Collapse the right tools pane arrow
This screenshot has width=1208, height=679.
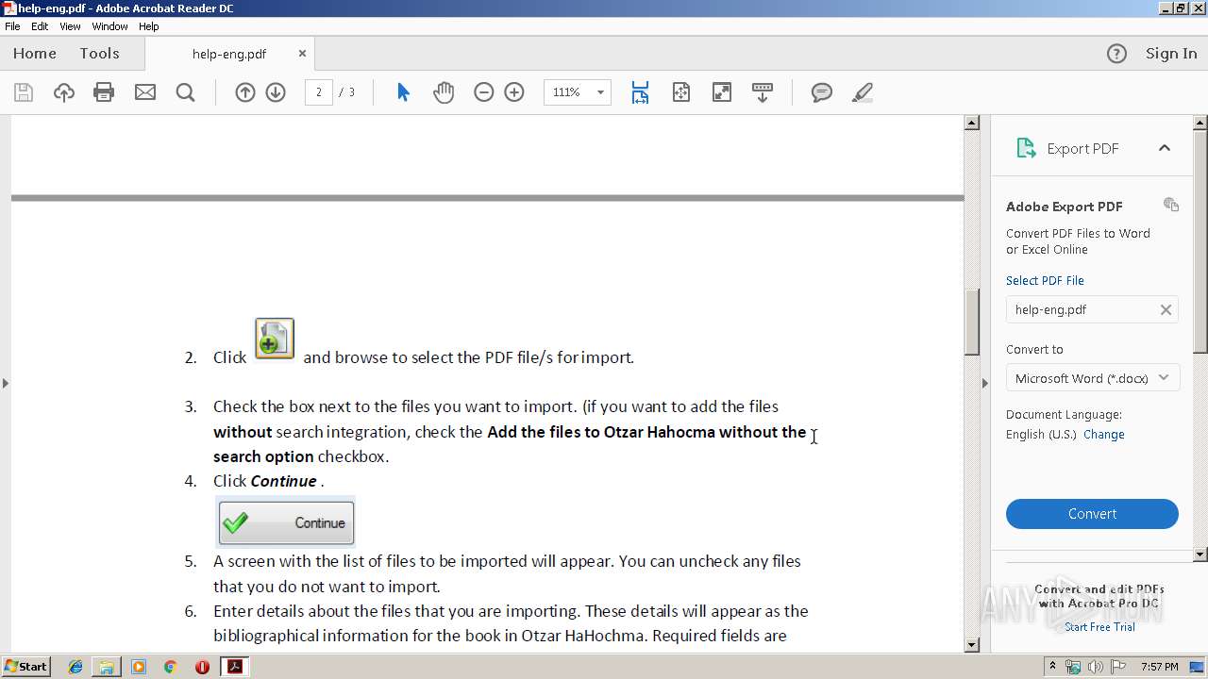pos(985,383)
